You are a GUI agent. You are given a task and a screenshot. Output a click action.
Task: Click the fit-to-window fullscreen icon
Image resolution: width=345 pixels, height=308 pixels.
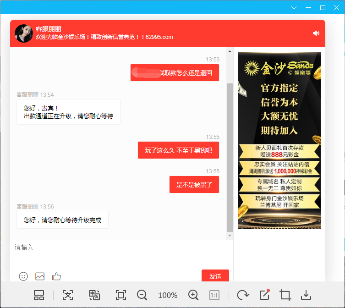(121, 295)
